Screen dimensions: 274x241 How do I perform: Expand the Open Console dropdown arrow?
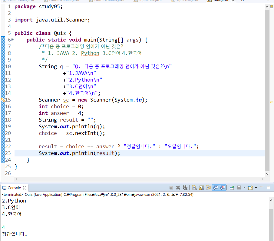[x=256, y=188]
